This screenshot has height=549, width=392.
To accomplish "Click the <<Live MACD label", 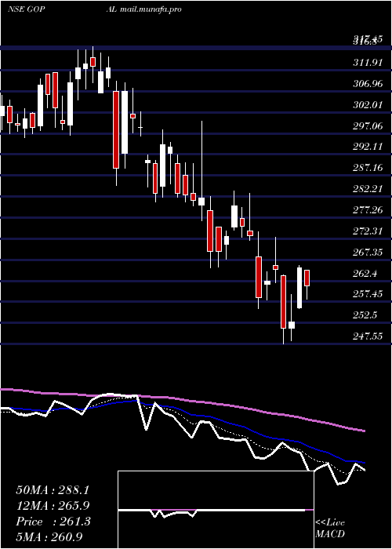I will click(x=330, y=528).
